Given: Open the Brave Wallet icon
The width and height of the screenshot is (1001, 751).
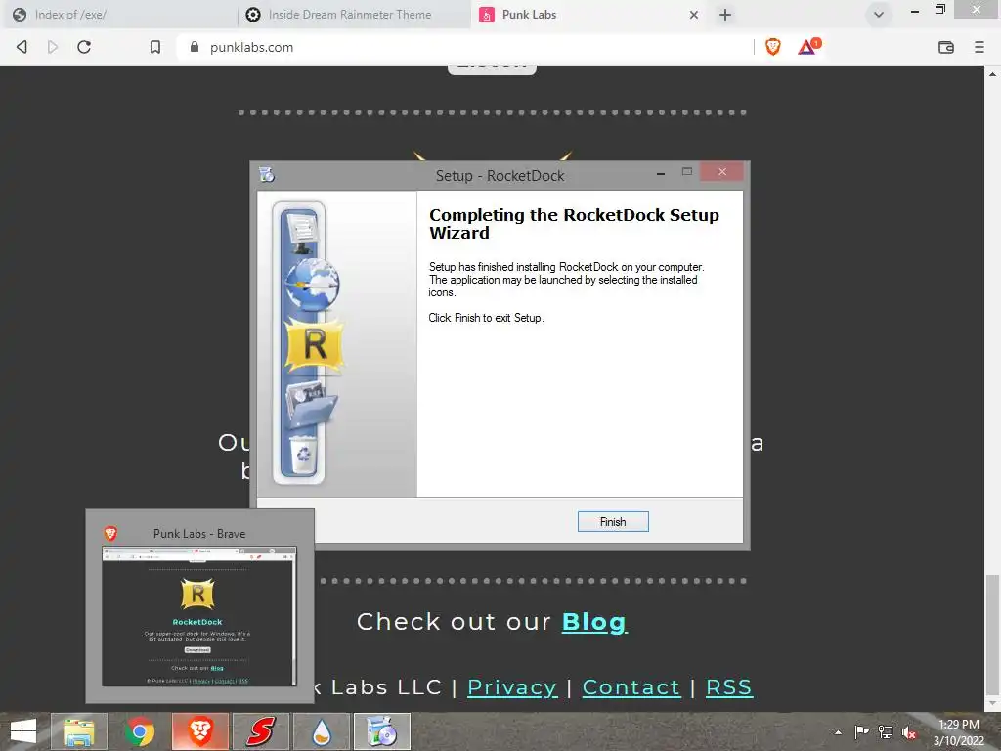Looking at the screenshot, I should tap(946, 47).
